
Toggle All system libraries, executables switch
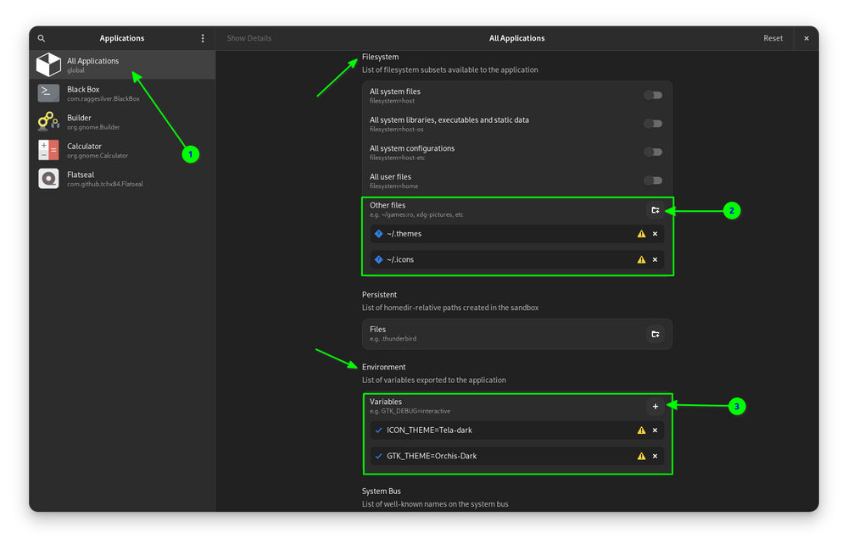pos(652,124)
